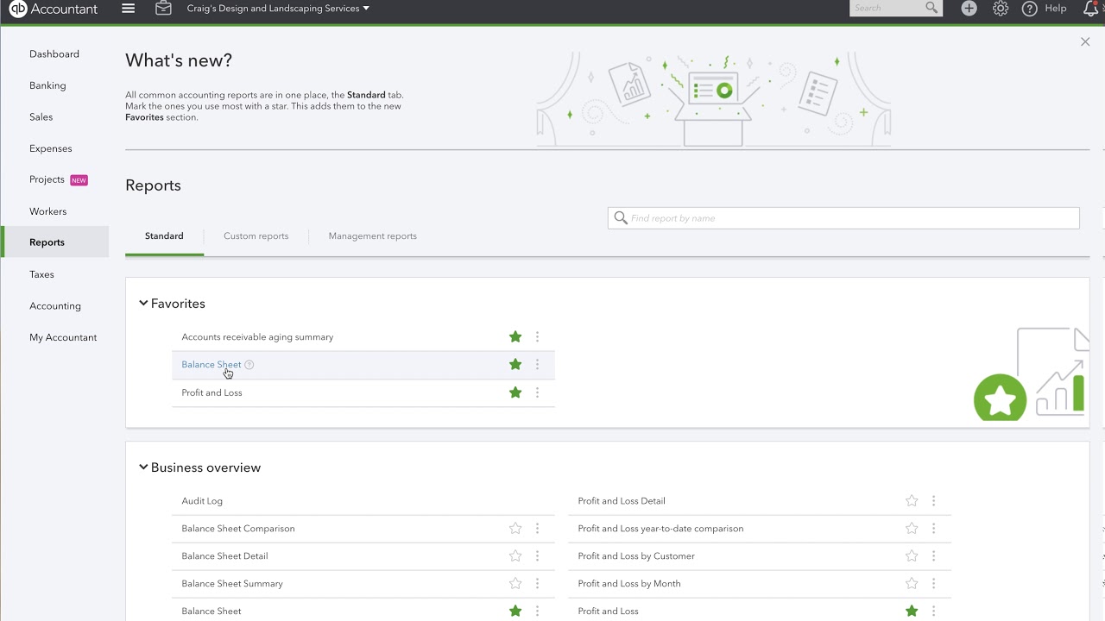The width and height of the screenshot is (1105, 621).
Task: Collapse the Favorites section
Action: tap(143, 304)
